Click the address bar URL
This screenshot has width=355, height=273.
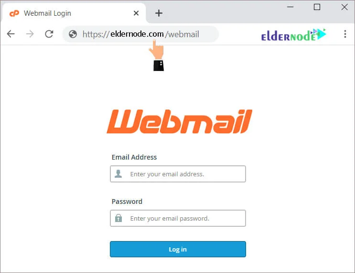click(140, 34)
